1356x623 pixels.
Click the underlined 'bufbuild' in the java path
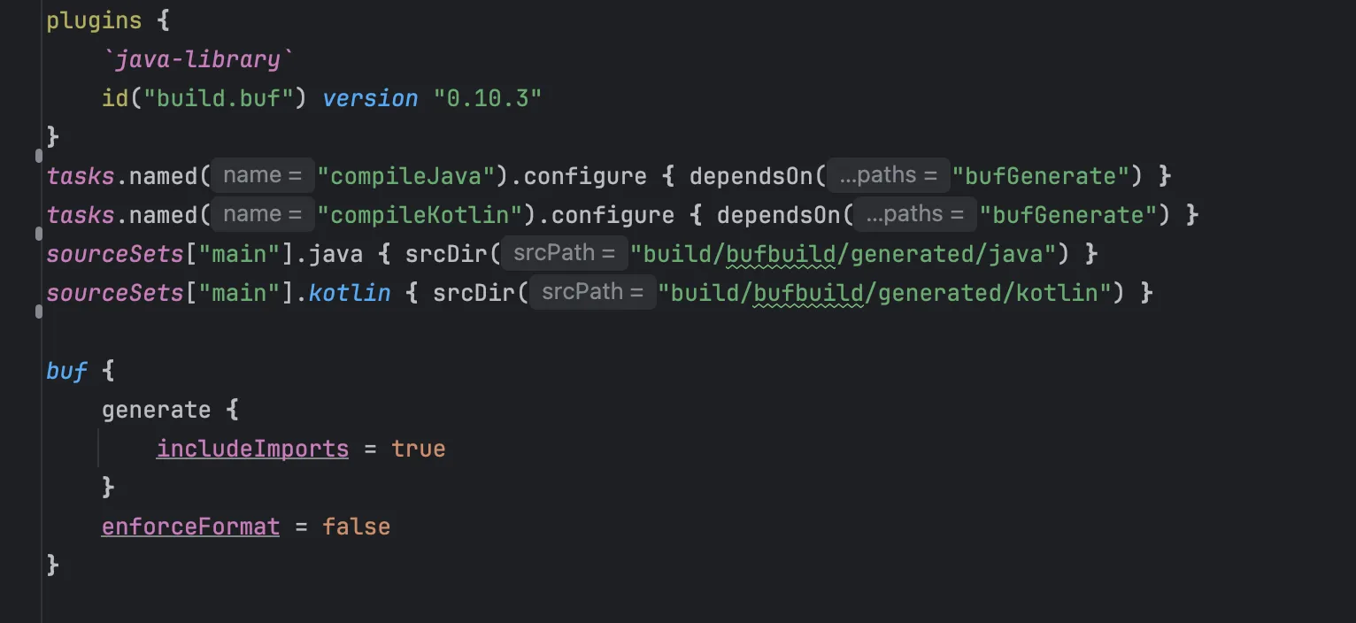click(x=781, y=254)
